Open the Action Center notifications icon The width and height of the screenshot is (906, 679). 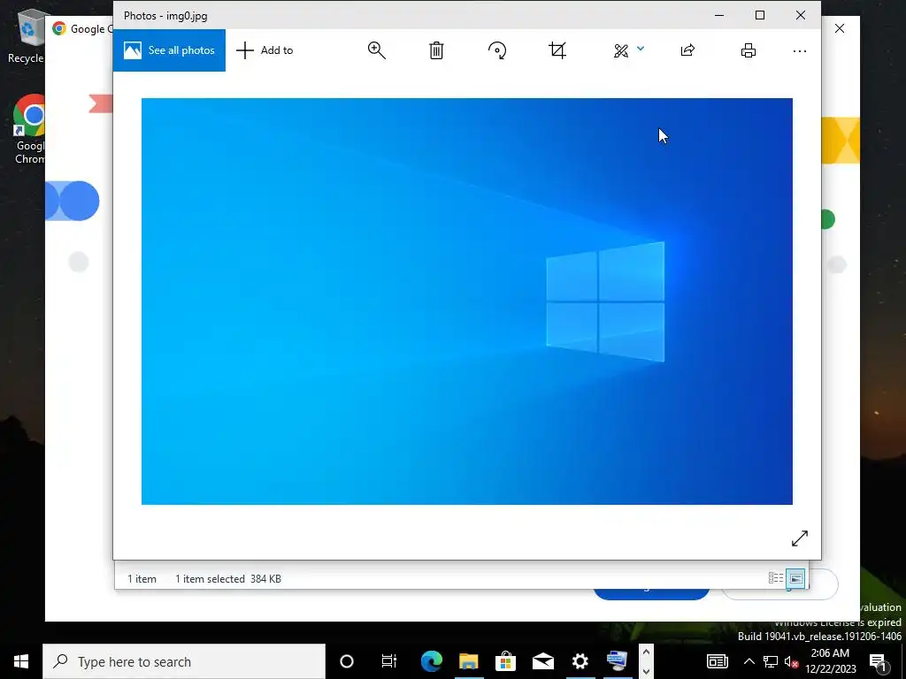[878, 661]
